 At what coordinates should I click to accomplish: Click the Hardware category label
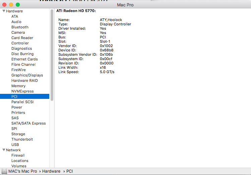14,11
